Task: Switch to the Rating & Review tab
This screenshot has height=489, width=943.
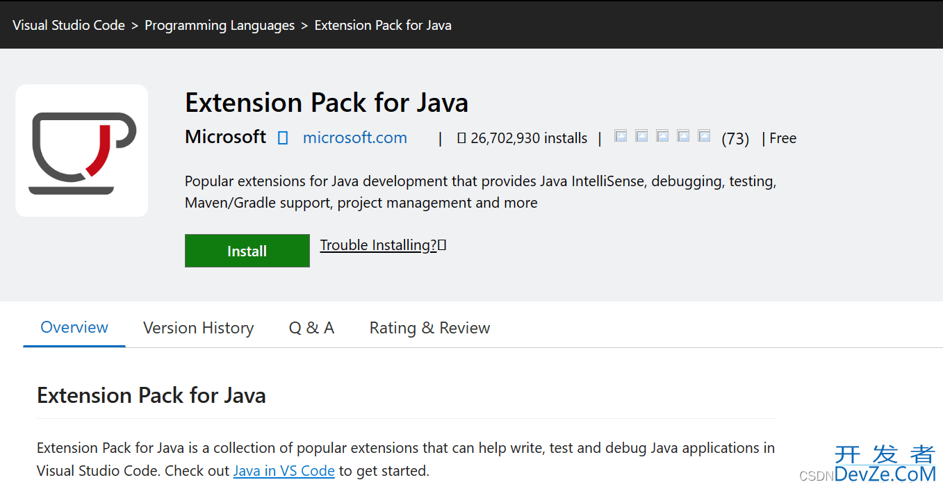Action: click(x=429, y=328)
